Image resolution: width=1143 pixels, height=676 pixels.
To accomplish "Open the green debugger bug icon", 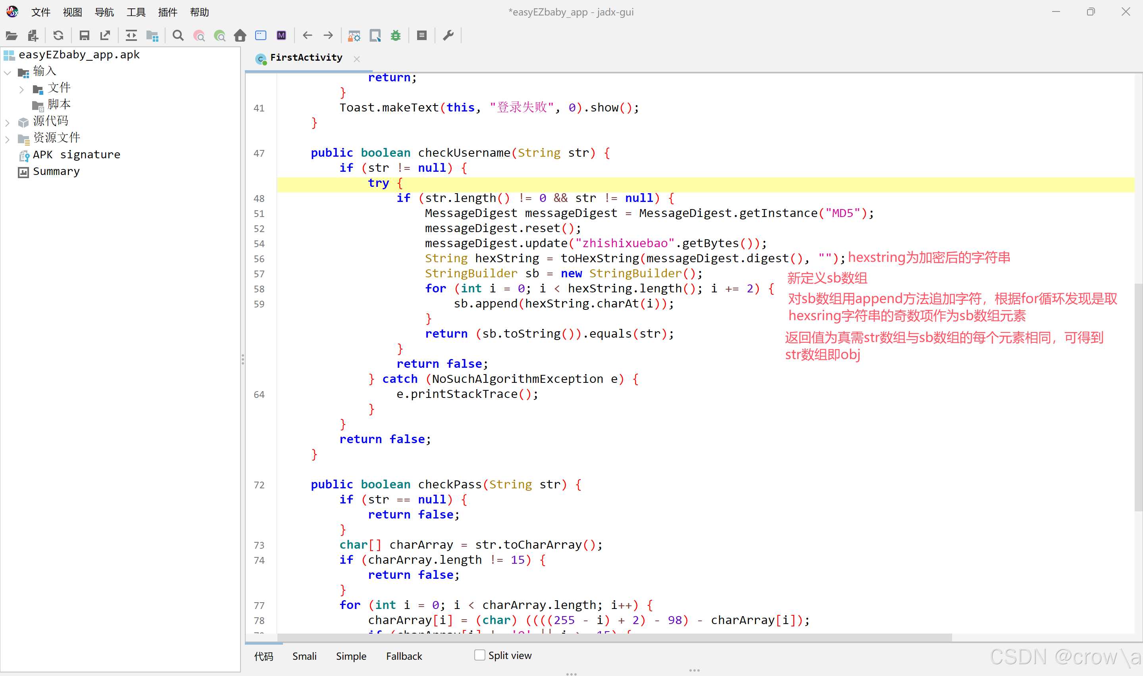I will tap(395, 36).
